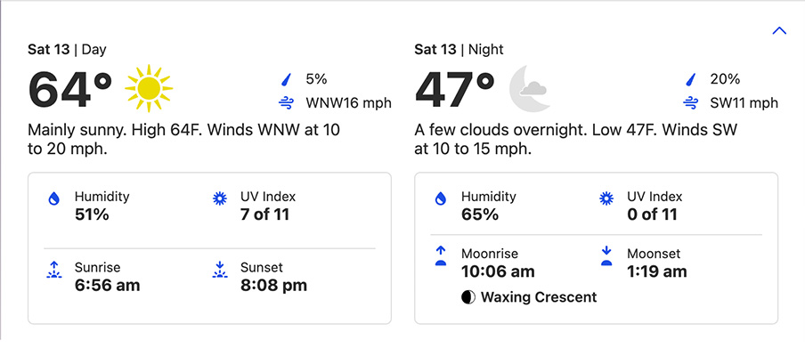Click the night UV Index icon
The width and height of the screenshot is (805, 356).
(606, 198)
